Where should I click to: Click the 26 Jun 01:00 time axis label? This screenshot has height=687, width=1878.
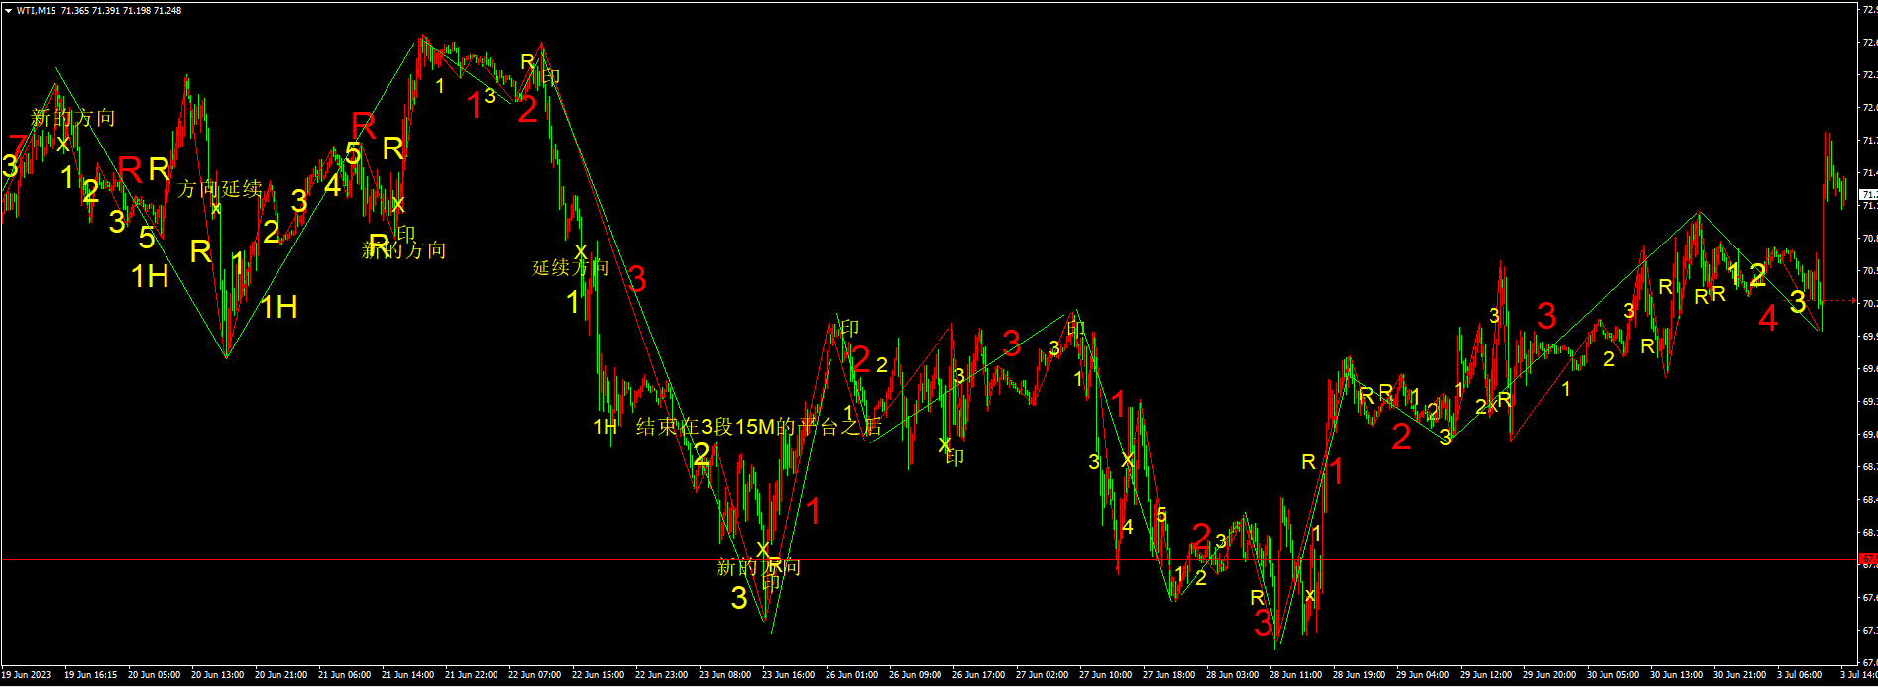tap(852, 675)
